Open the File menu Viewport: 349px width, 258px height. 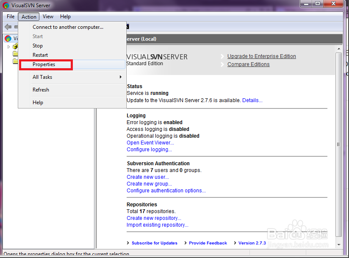[11, 17]
